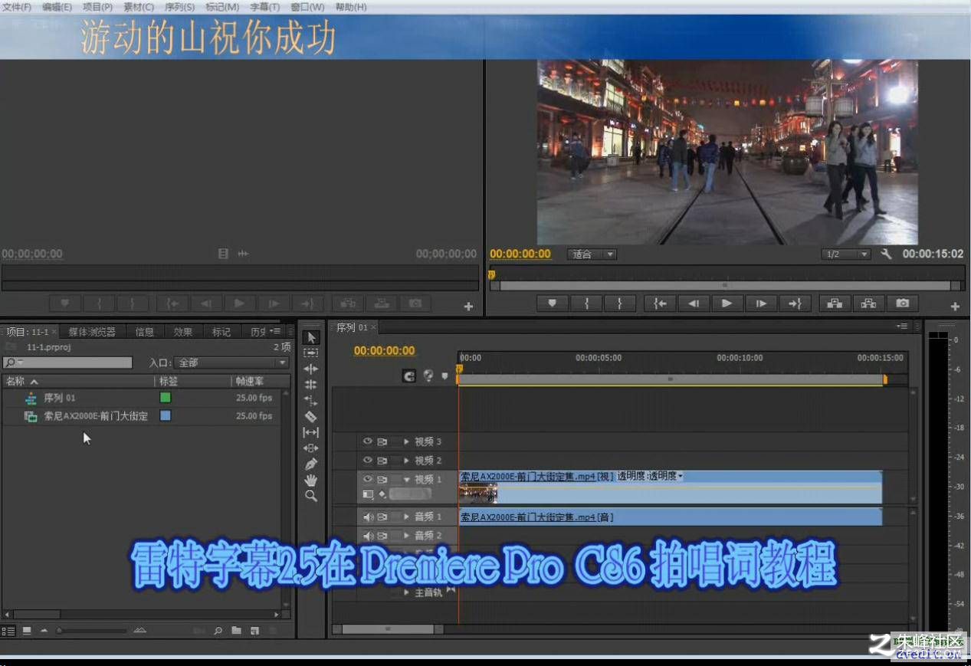Select the Razor tool
Viewport: 971px width, 666px height.
point(311,417)
